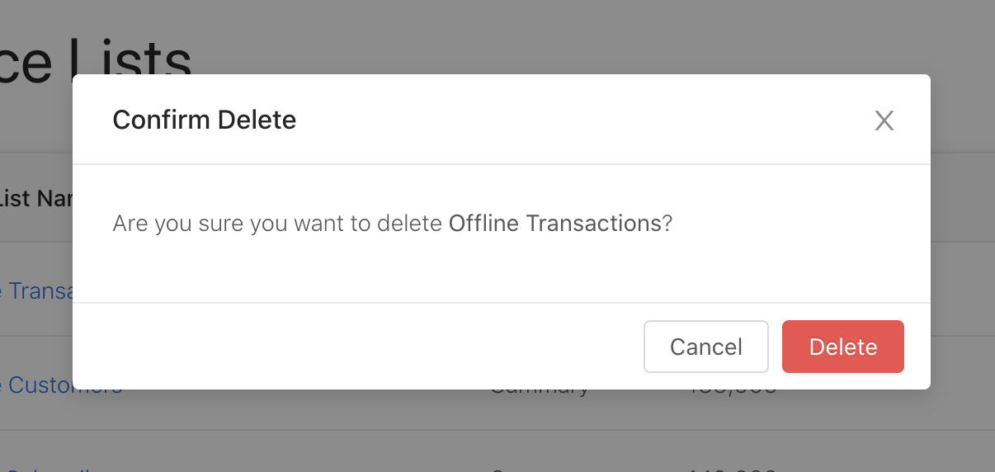Viewport: 995px width, 472px height.
Task: Click the bold Offline Transactions name
Action: [x=554, y=224]
